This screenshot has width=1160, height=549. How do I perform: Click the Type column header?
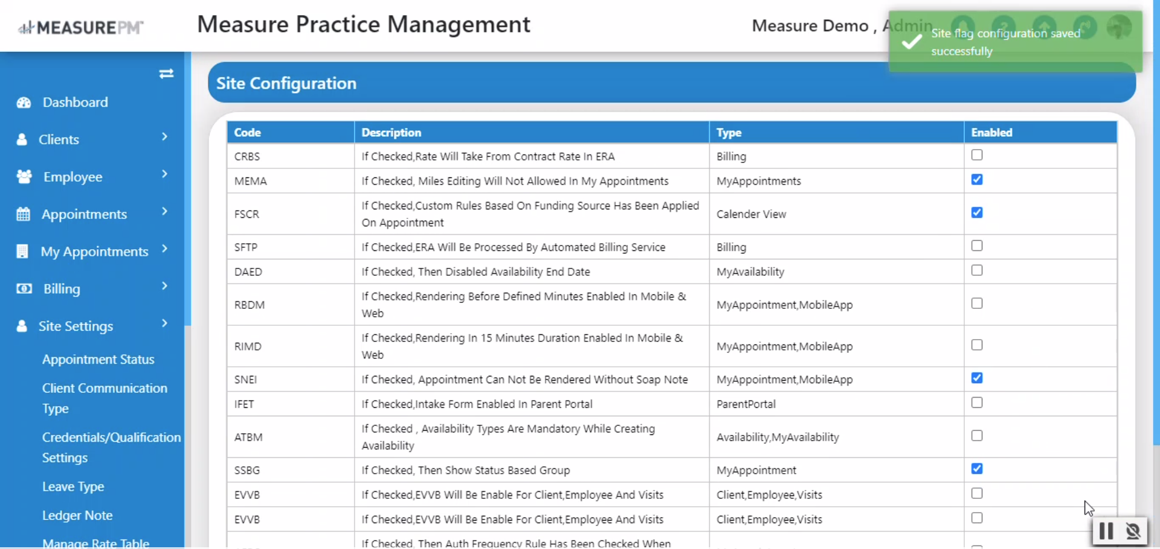tap(837, 132)
